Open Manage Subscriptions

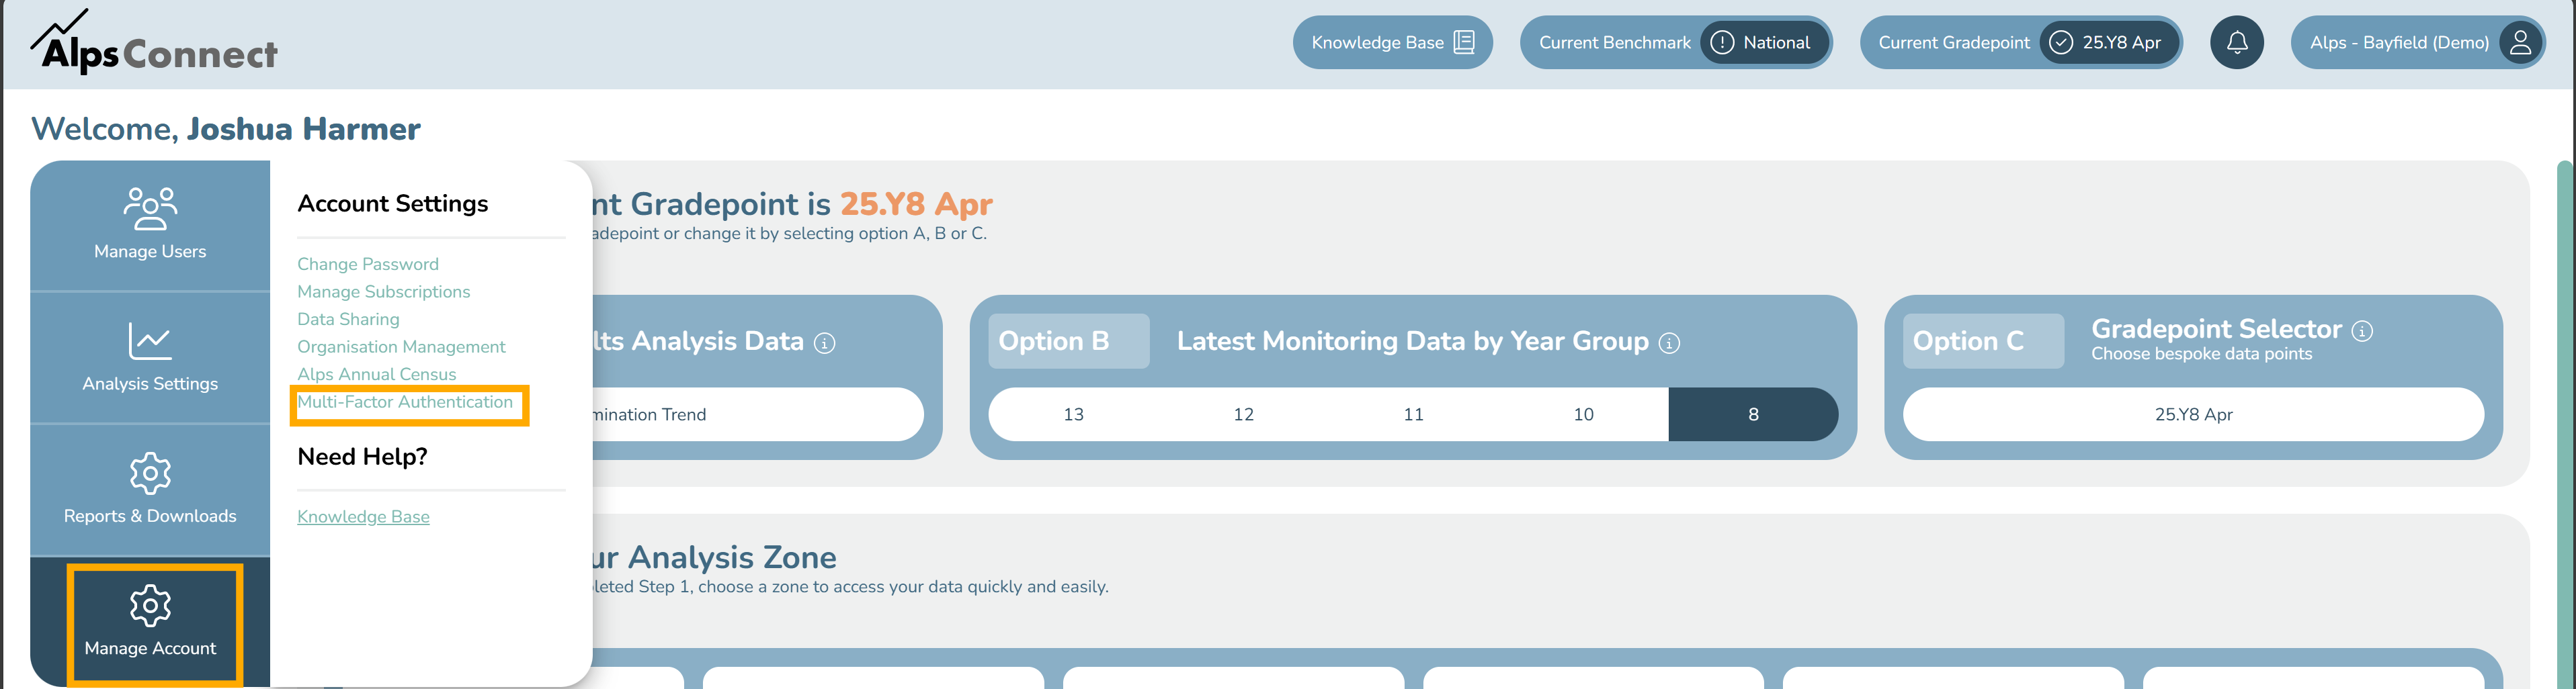[x=383, y=291]
